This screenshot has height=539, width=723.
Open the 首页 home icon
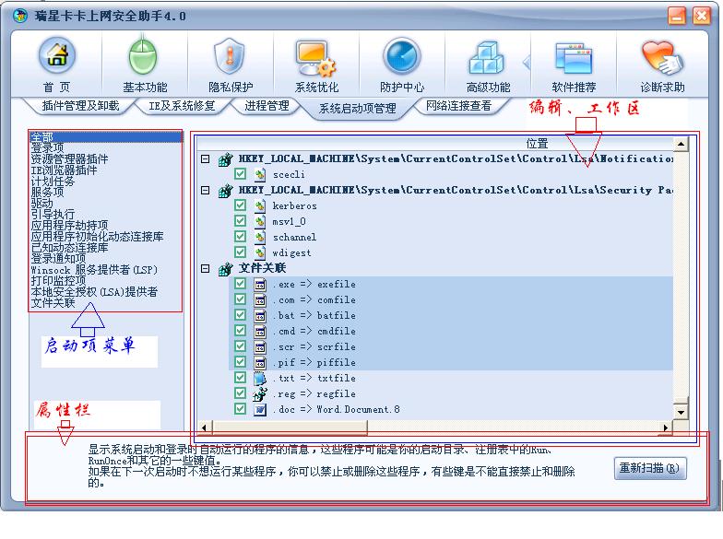tap(57, 56)
